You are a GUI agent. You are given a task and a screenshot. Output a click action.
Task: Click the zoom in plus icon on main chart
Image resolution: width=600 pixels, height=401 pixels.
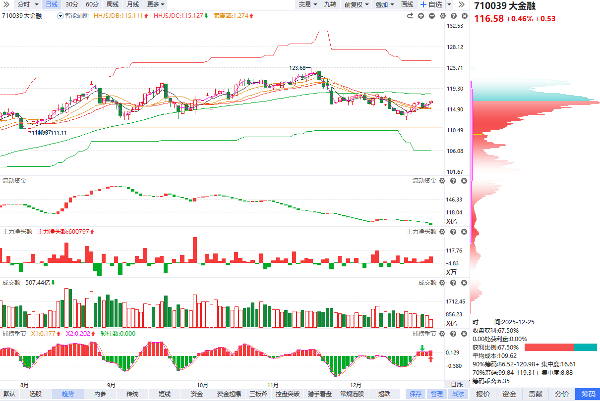tap(421, 16)
